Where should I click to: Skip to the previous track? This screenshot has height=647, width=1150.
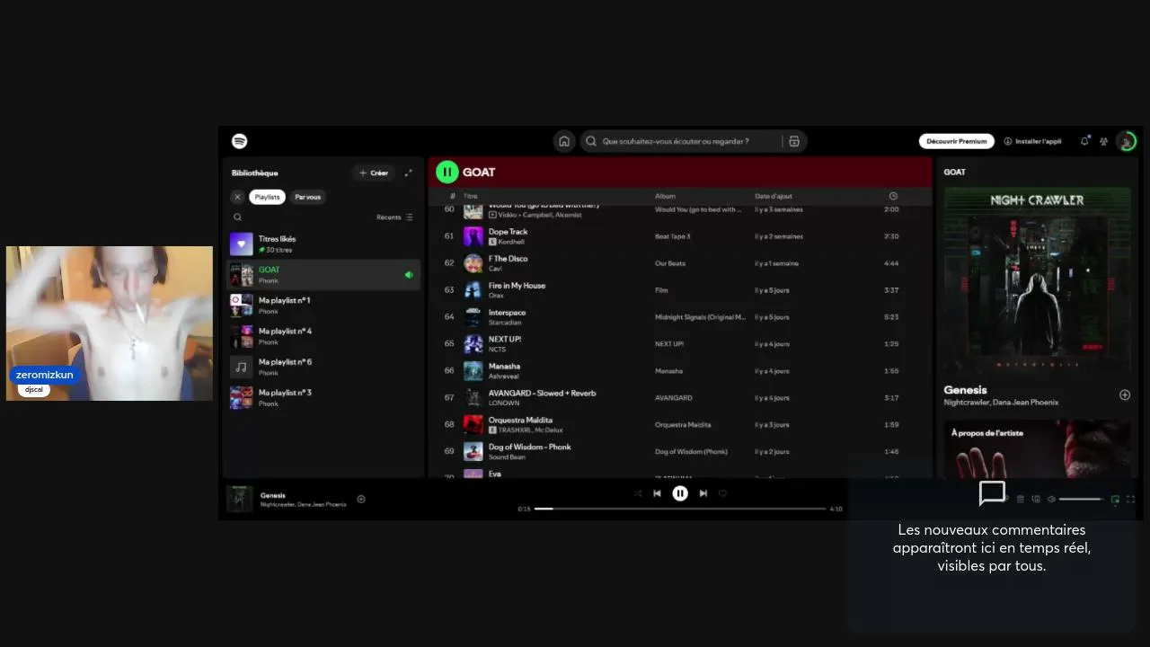click(x=658, y=493)
